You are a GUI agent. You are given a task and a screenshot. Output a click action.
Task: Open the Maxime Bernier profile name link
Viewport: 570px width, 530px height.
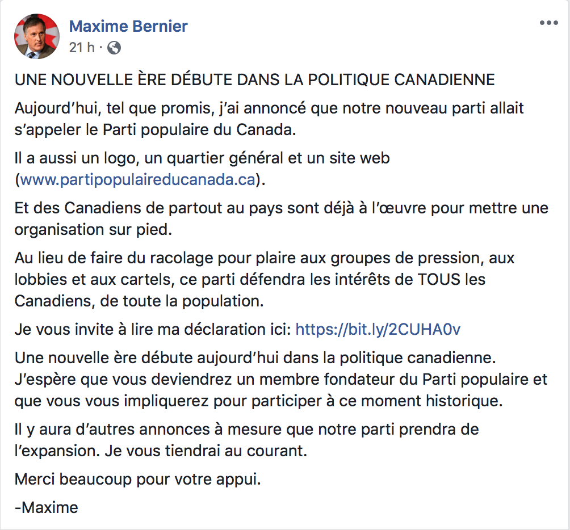(x=128, y=26)
